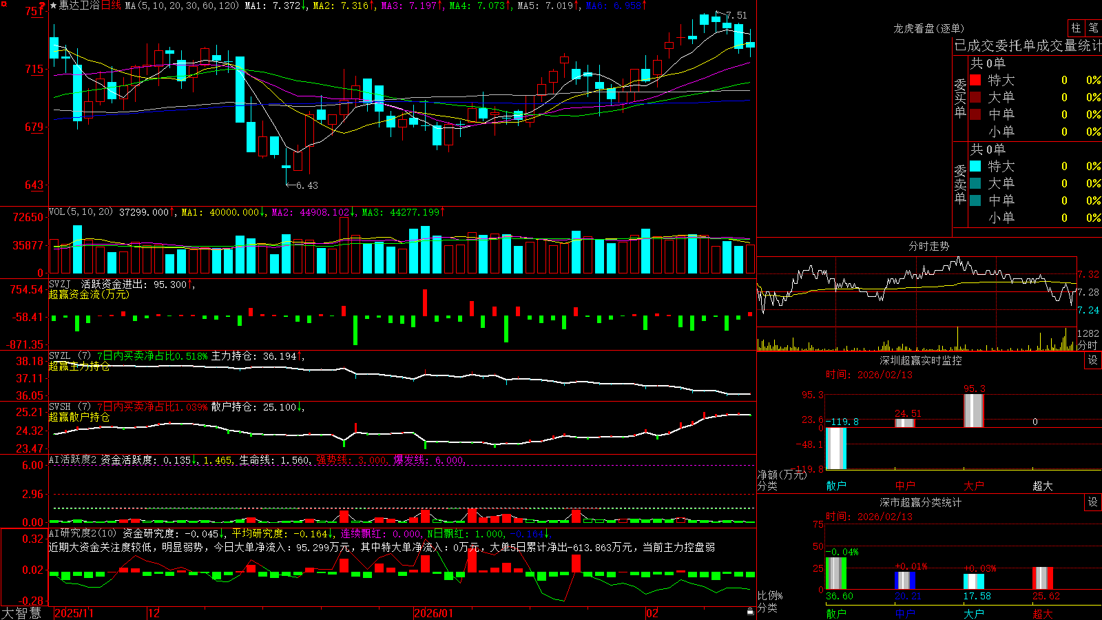The height and width of the screenshot is (620, 1102).
Task: Jump to 2026/01 timeline marker
Action: pyautogui.click(x=433, y=613)
